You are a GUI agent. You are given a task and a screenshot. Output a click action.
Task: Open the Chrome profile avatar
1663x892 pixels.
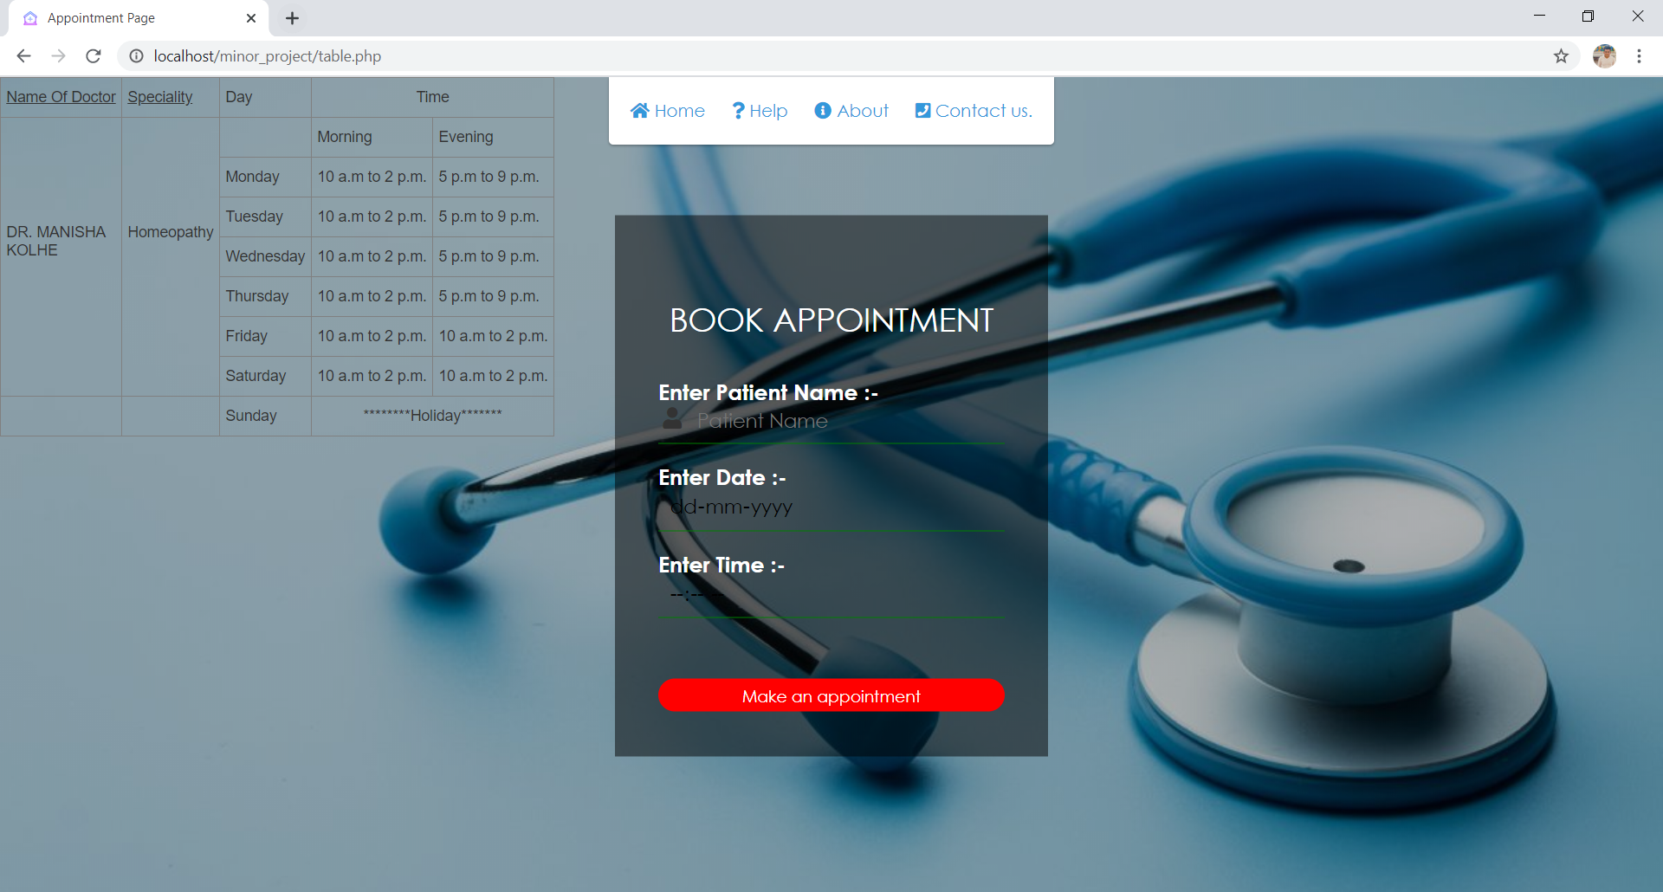pos(1604,56)
